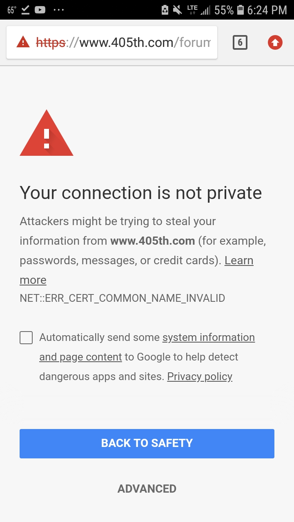The width and height of the screenshot is (294, 522).
Task: Tap the NET::ERR_CERT_COMMON_NAME_INVALID error code
Action: click(x=122, y=298)
